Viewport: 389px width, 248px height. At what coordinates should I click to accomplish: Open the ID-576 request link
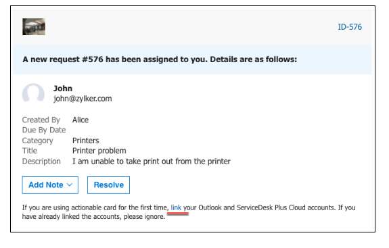(x=350, y=27)
